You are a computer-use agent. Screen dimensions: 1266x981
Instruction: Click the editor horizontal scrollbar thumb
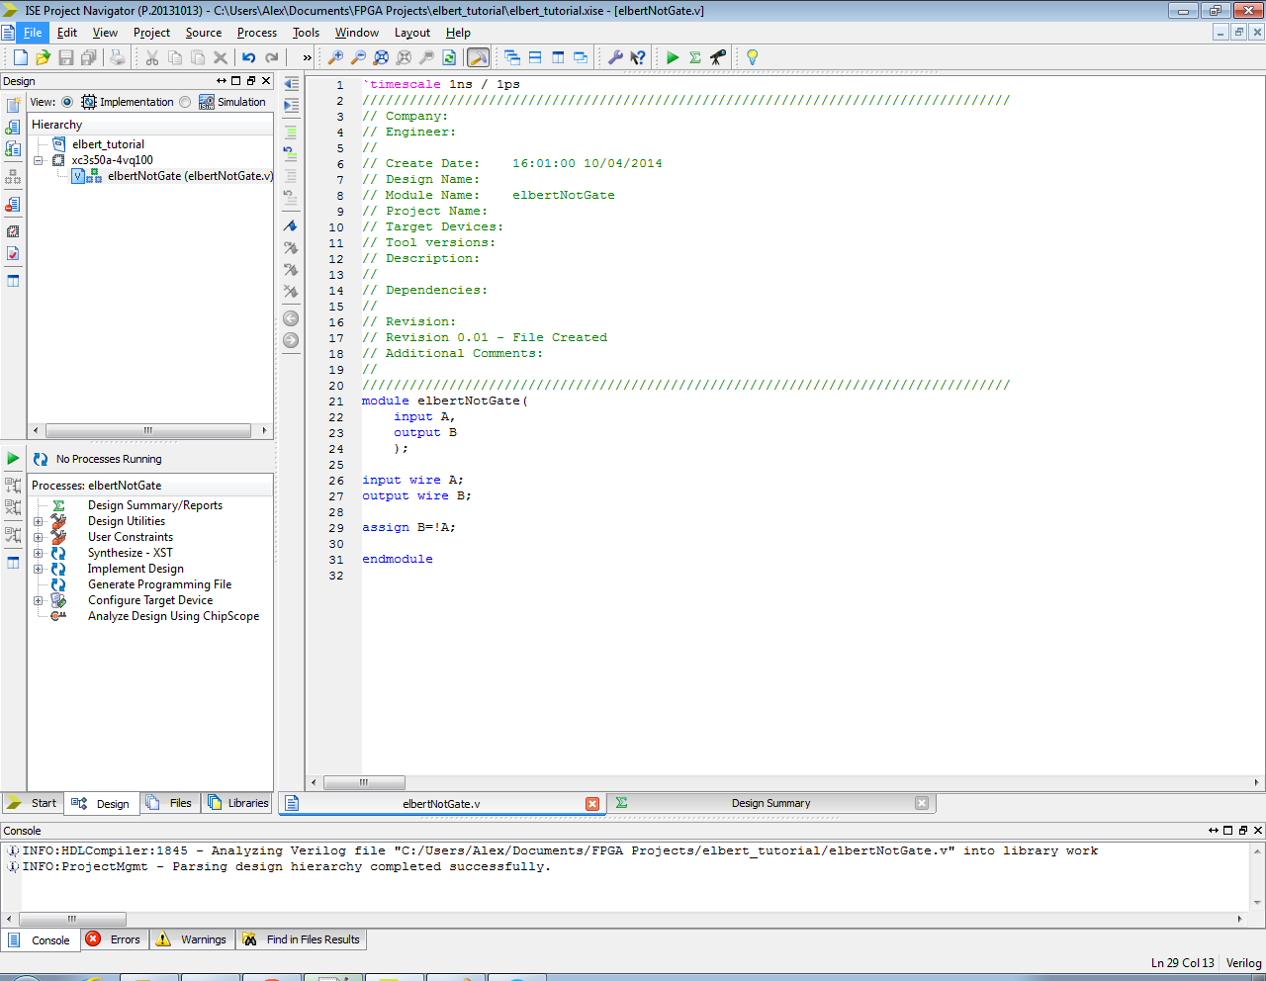[x=364, y=782]
